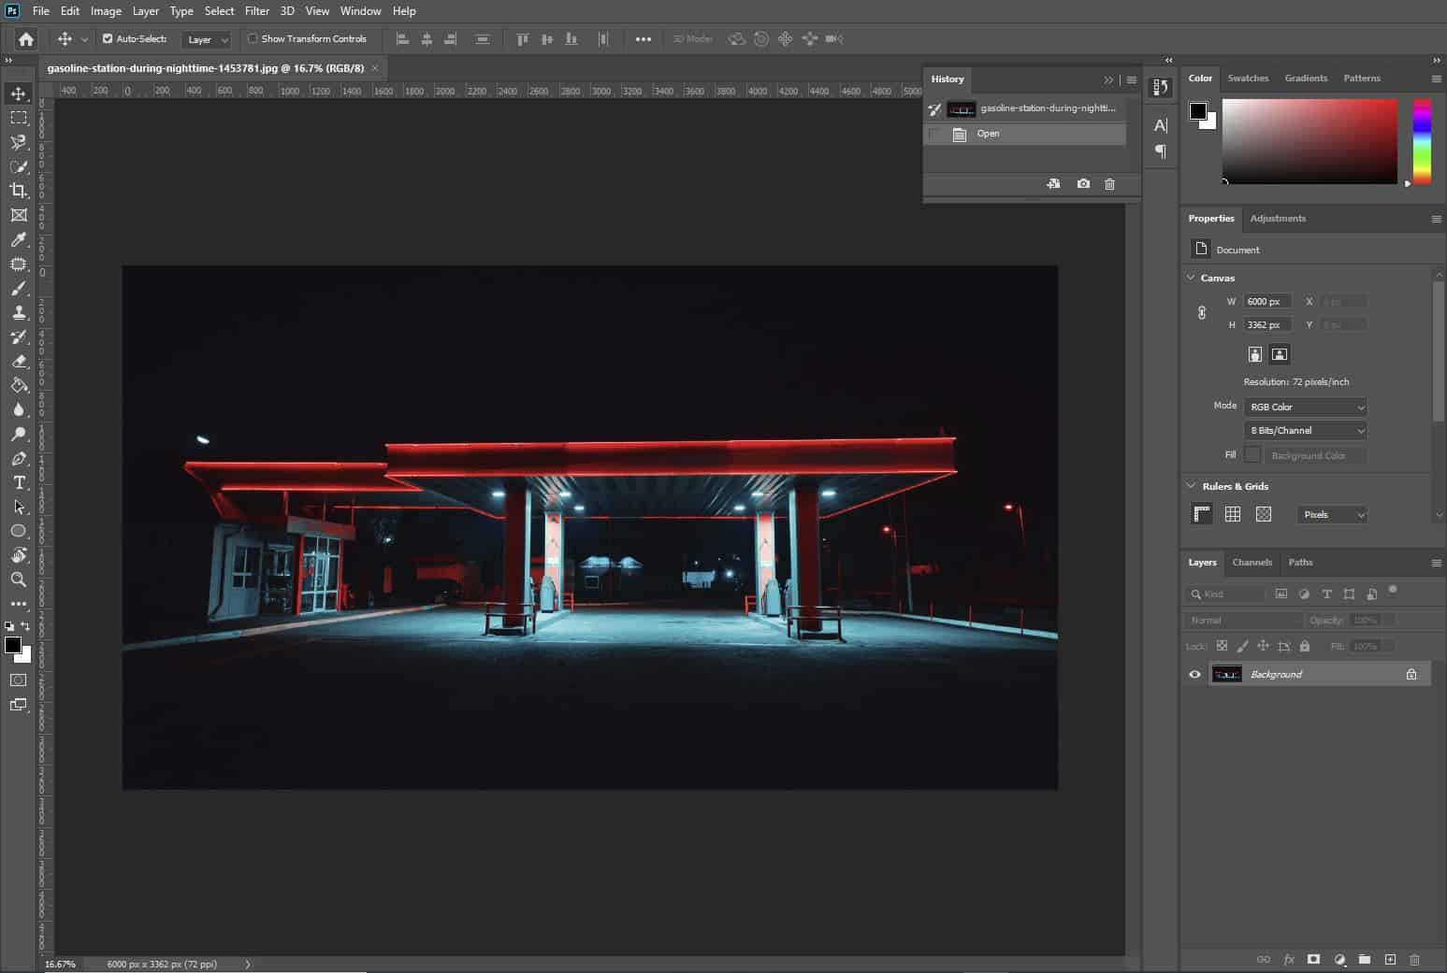Click the color picker gradient field
Screen dimensions: 1447x973
pos(1310,141)
